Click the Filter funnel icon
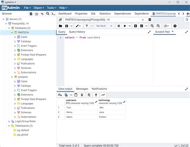190x147 pixels. click(87, 26)
